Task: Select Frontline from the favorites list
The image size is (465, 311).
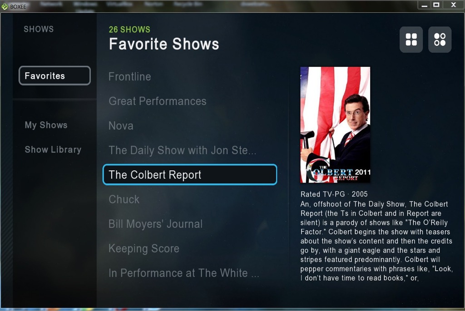Action: tap(129, 76)
